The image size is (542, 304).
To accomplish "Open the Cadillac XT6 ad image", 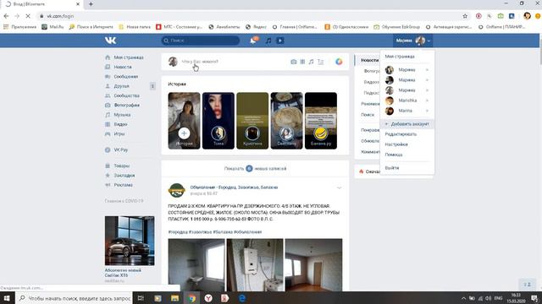I will [130, 241].
